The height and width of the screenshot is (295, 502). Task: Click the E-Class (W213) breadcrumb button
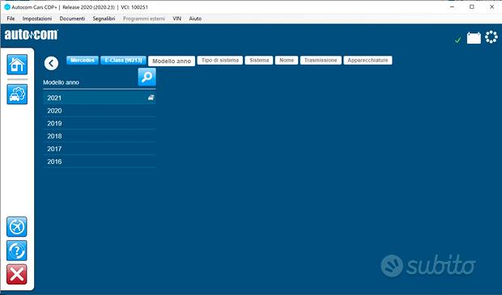(123, 60)
